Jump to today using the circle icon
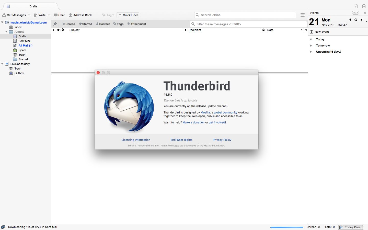The height and width of the screenshot is (230, 368). point(356,20)
